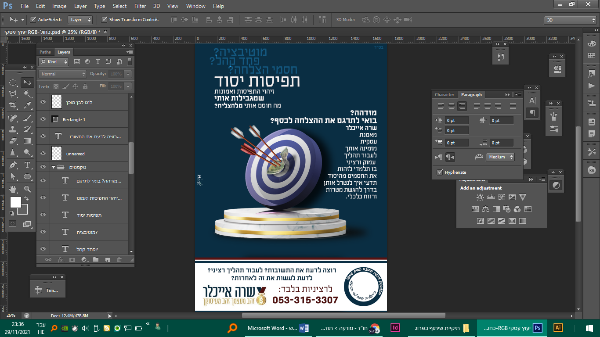The width and height of the screenshot is (600, 337).
Task: Click the Add layer style fx icon
Action: pos(61,260)
